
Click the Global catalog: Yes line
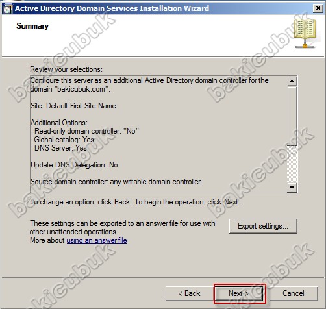tap(64, 140)
